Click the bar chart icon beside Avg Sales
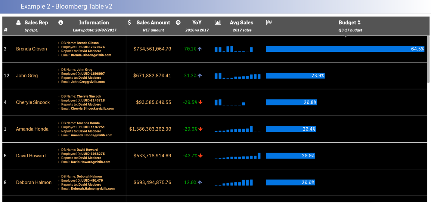The width and height of the screenshot is (431, 203). [x=218, y=23]
